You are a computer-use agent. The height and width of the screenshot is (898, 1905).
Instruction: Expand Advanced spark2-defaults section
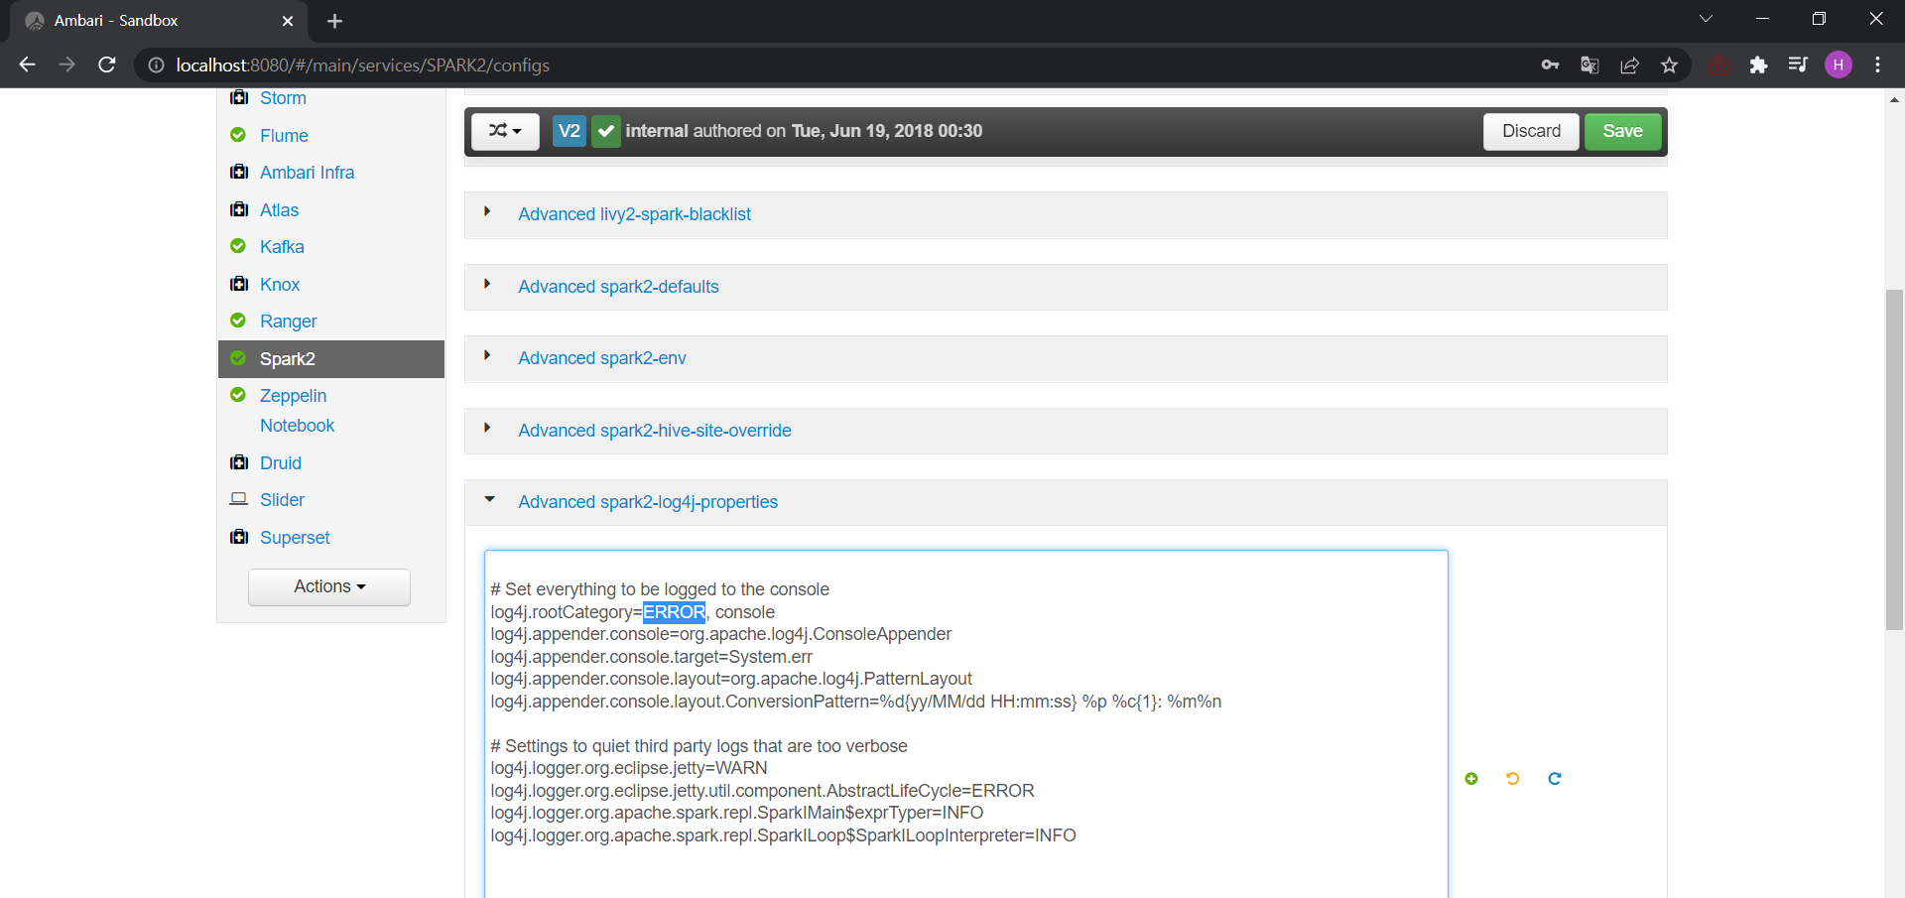(618, 287)
